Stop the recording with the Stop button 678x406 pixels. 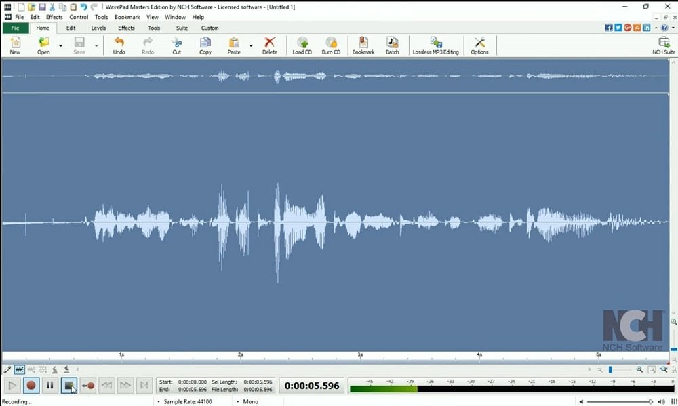point(68,386)
